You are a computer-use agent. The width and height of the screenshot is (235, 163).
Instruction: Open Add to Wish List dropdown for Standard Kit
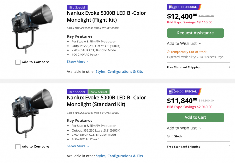point(184,128)
